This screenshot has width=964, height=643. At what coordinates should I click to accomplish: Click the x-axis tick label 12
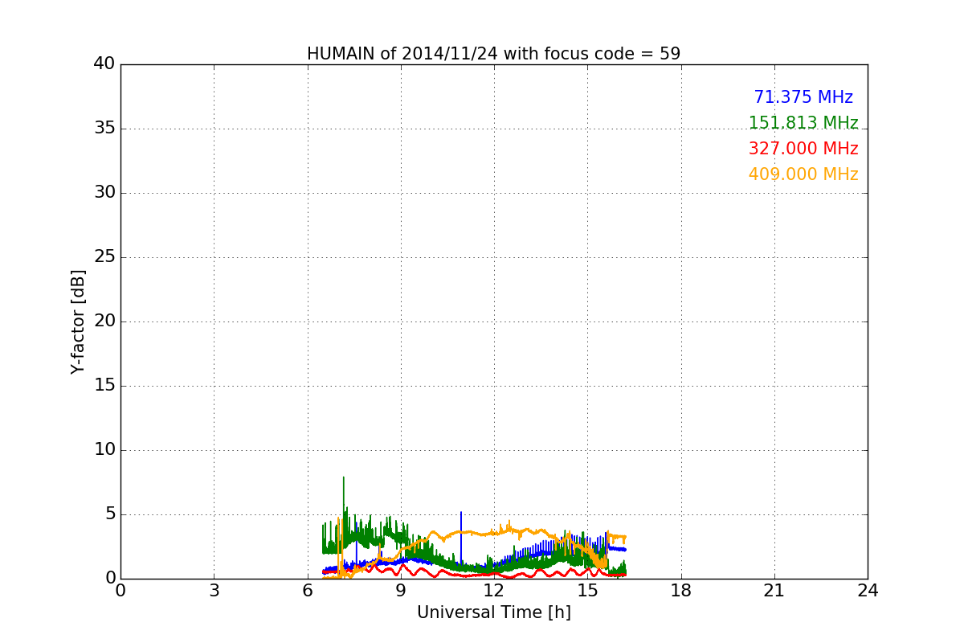click(x=494, y=590)
